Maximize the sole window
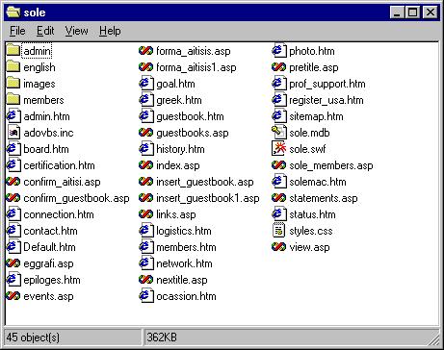Screen dimensions: 444x350 pyautogui.click(x=412, y=12)
